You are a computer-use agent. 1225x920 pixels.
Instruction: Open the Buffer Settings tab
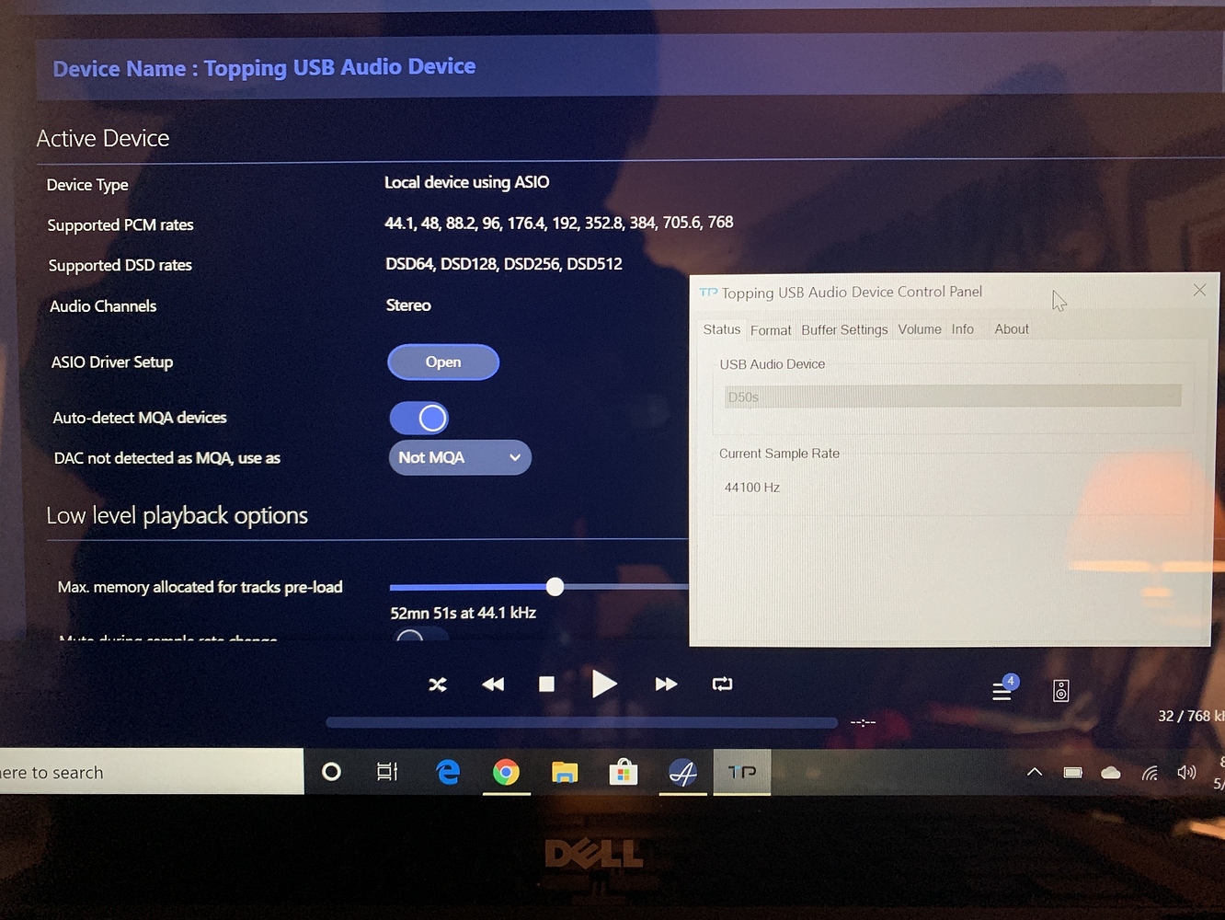tap(844, 329)
